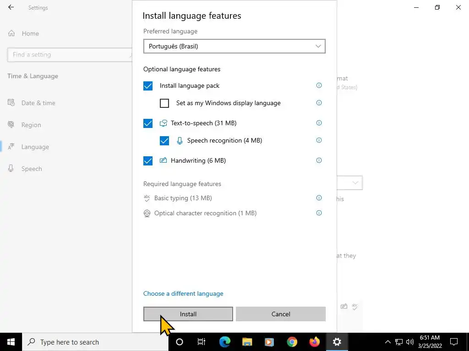Image resolution: width=469 pixels, height=351 pixels.
Task: Click info icon next to Handwriting
Action: click(x=319, y=160)
